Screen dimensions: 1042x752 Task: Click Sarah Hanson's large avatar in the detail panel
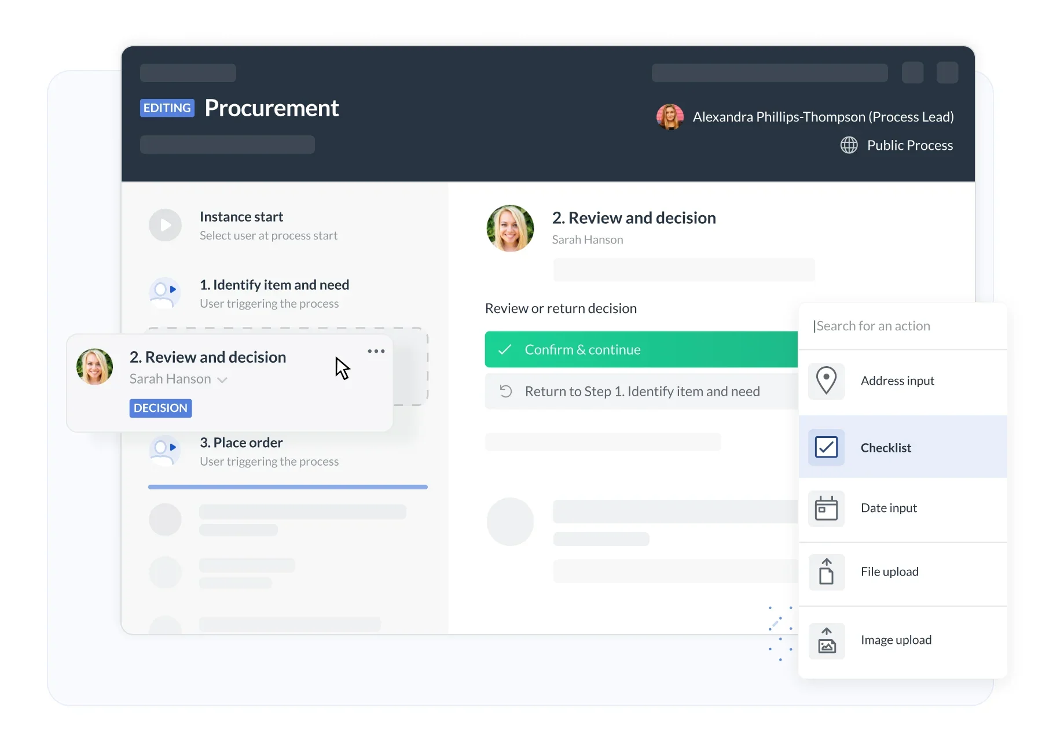510,228
